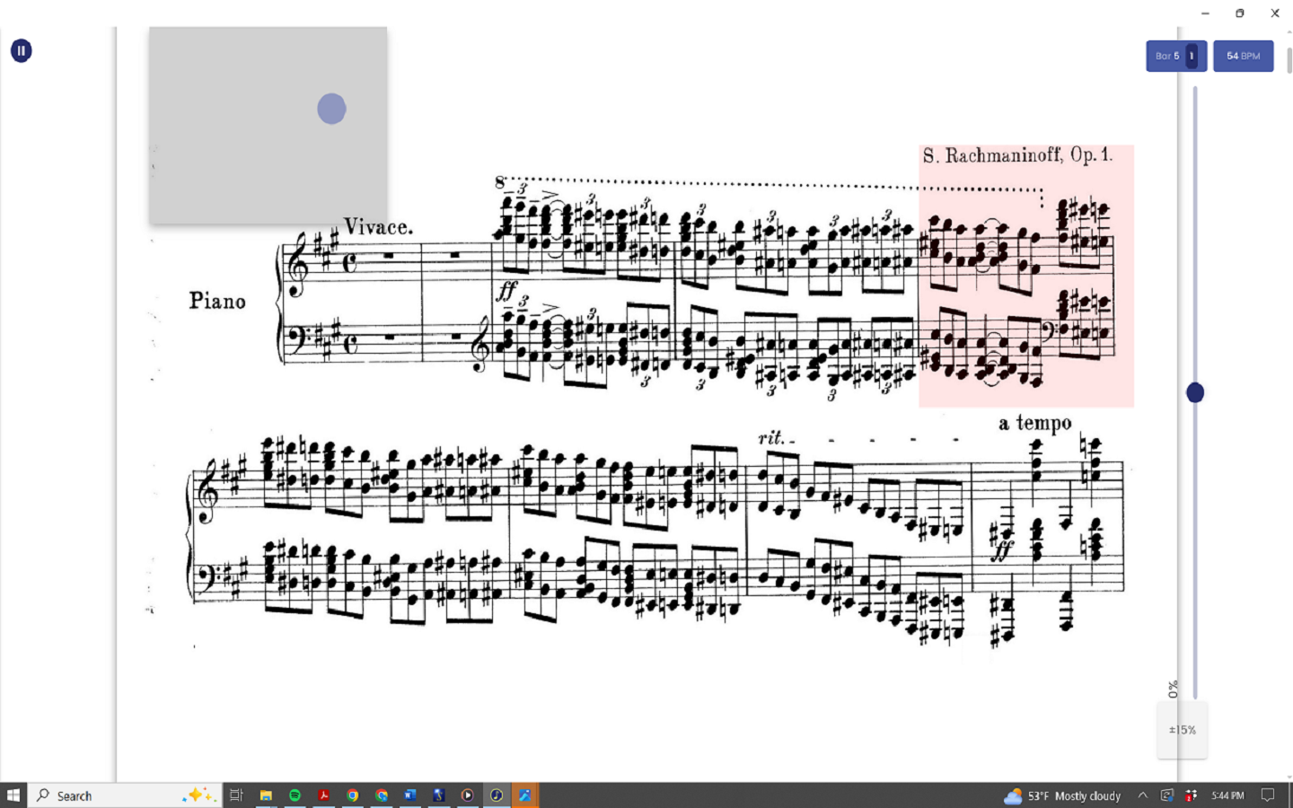Screen dimensions: 1293x808
Task: Click the 'Vivace.' tempo marking
Action: [378, 227]
